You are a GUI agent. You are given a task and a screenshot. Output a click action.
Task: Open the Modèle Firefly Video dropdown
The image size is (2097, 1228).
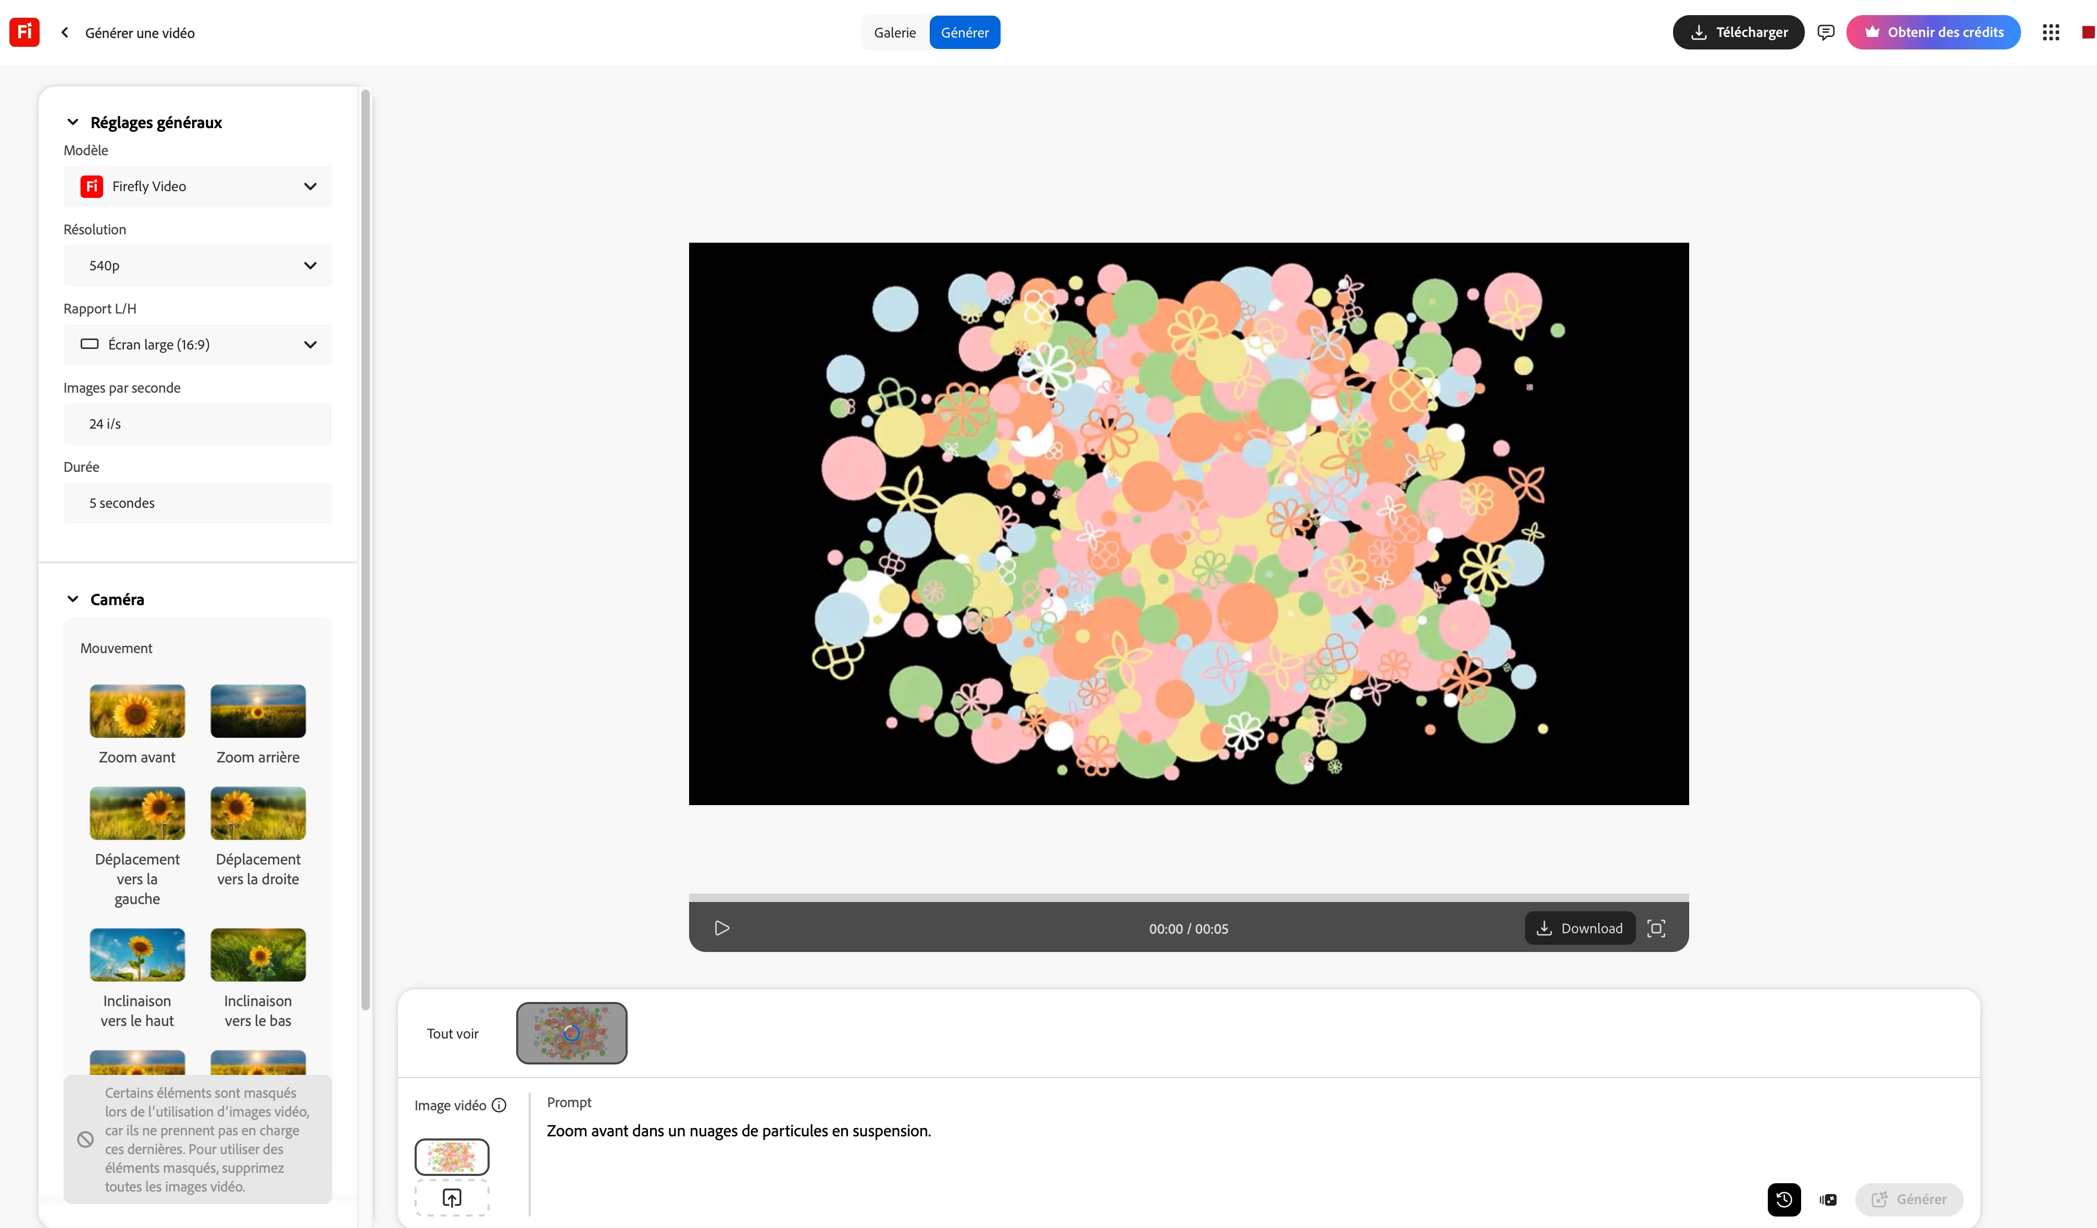pyautogui.click(x=197, y=186)
